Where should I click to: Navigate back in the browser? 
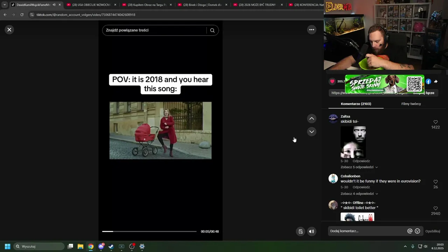click(5, 15)
